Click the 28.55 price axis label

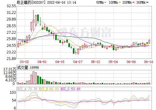point(11,26)
